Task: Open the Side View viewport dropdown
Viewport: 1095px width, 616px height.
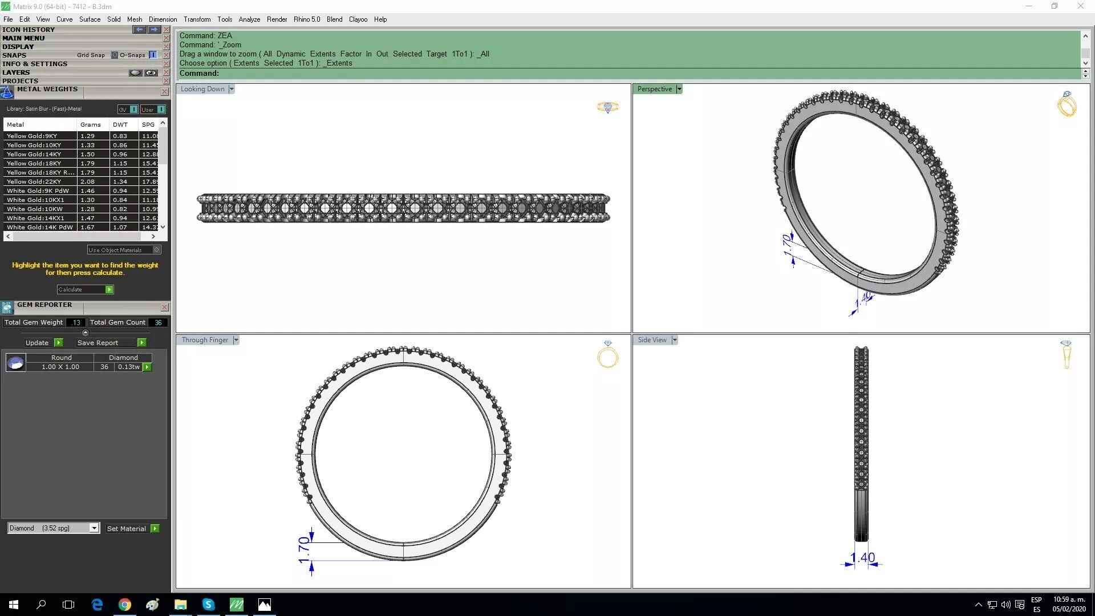Action: click(x=674, y=340)
